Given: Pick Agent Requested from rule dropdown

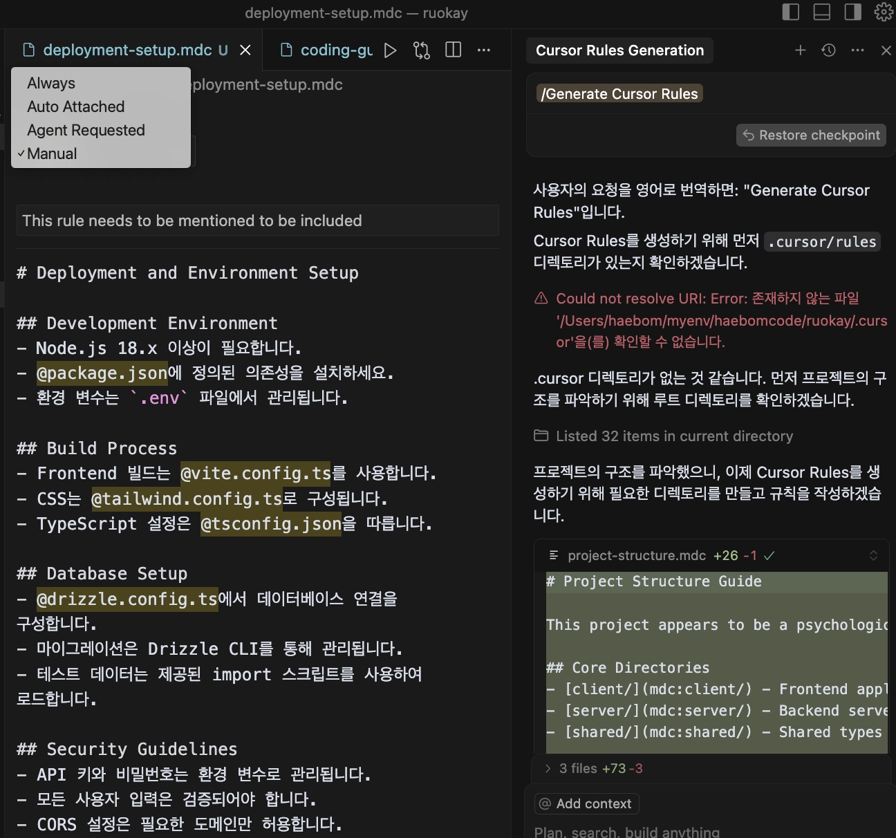Looking at the screenshot, I should pyautogui.click(x=86, y=130).
